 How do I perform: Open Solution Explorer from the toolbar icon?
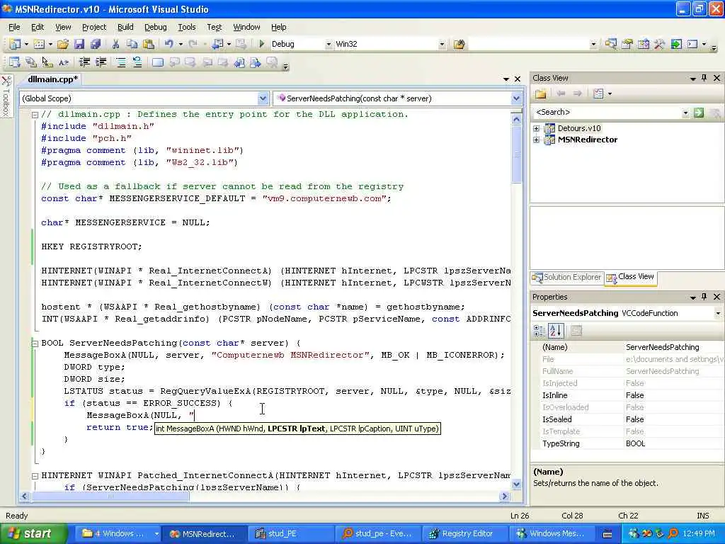(611, 44)
